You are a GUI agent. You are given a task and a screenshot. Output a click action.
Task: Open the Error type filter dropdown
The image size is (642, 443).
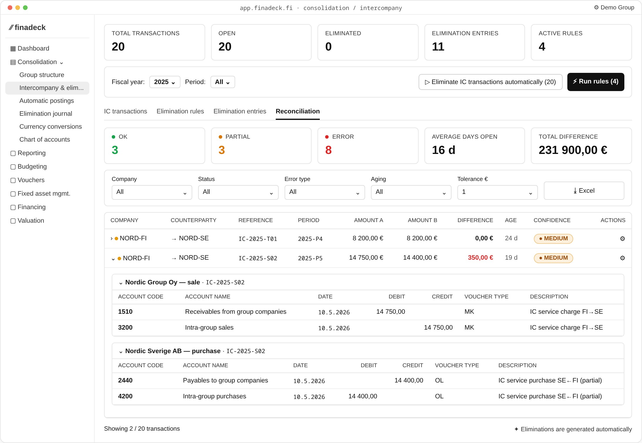tap(325, 192)
